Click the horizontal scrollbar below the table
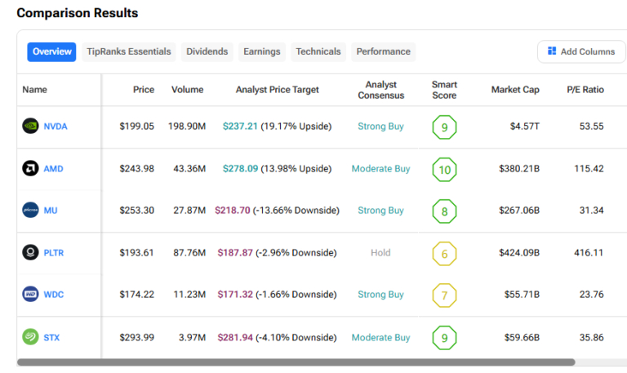The image size is (627, 373). tap(296, 362)
